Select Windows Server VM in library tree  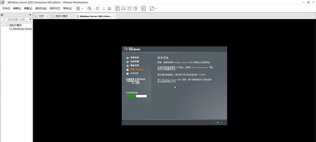click(x=22, y=29)
